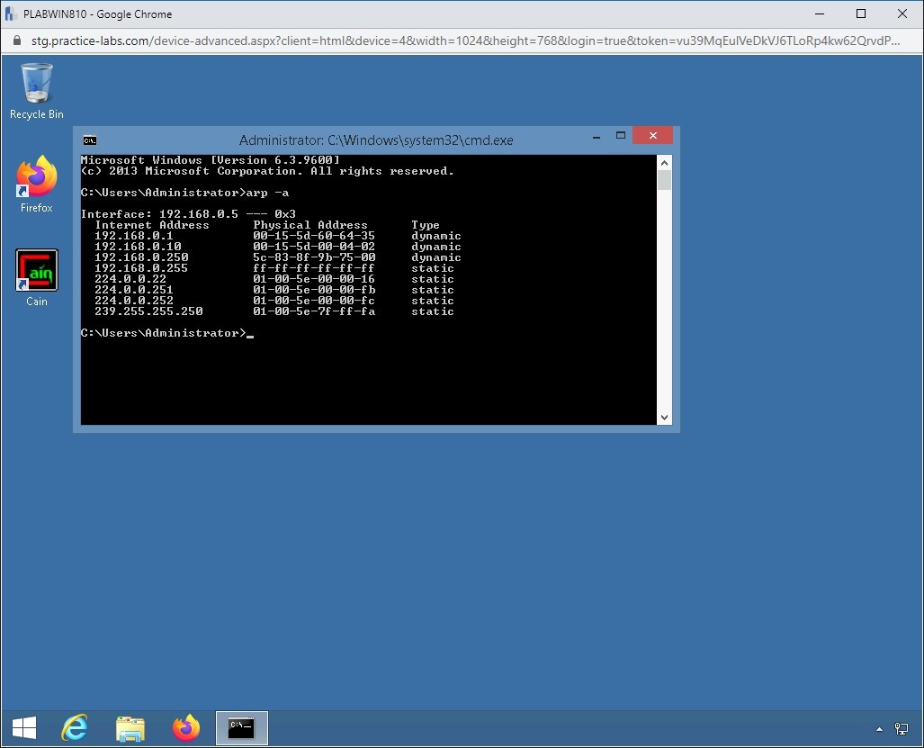Image resolution: width=924 pixels, height=748 pixels.
Task: Click the Administrator cmd.exe title bar
Action: (x=375, y=140)
